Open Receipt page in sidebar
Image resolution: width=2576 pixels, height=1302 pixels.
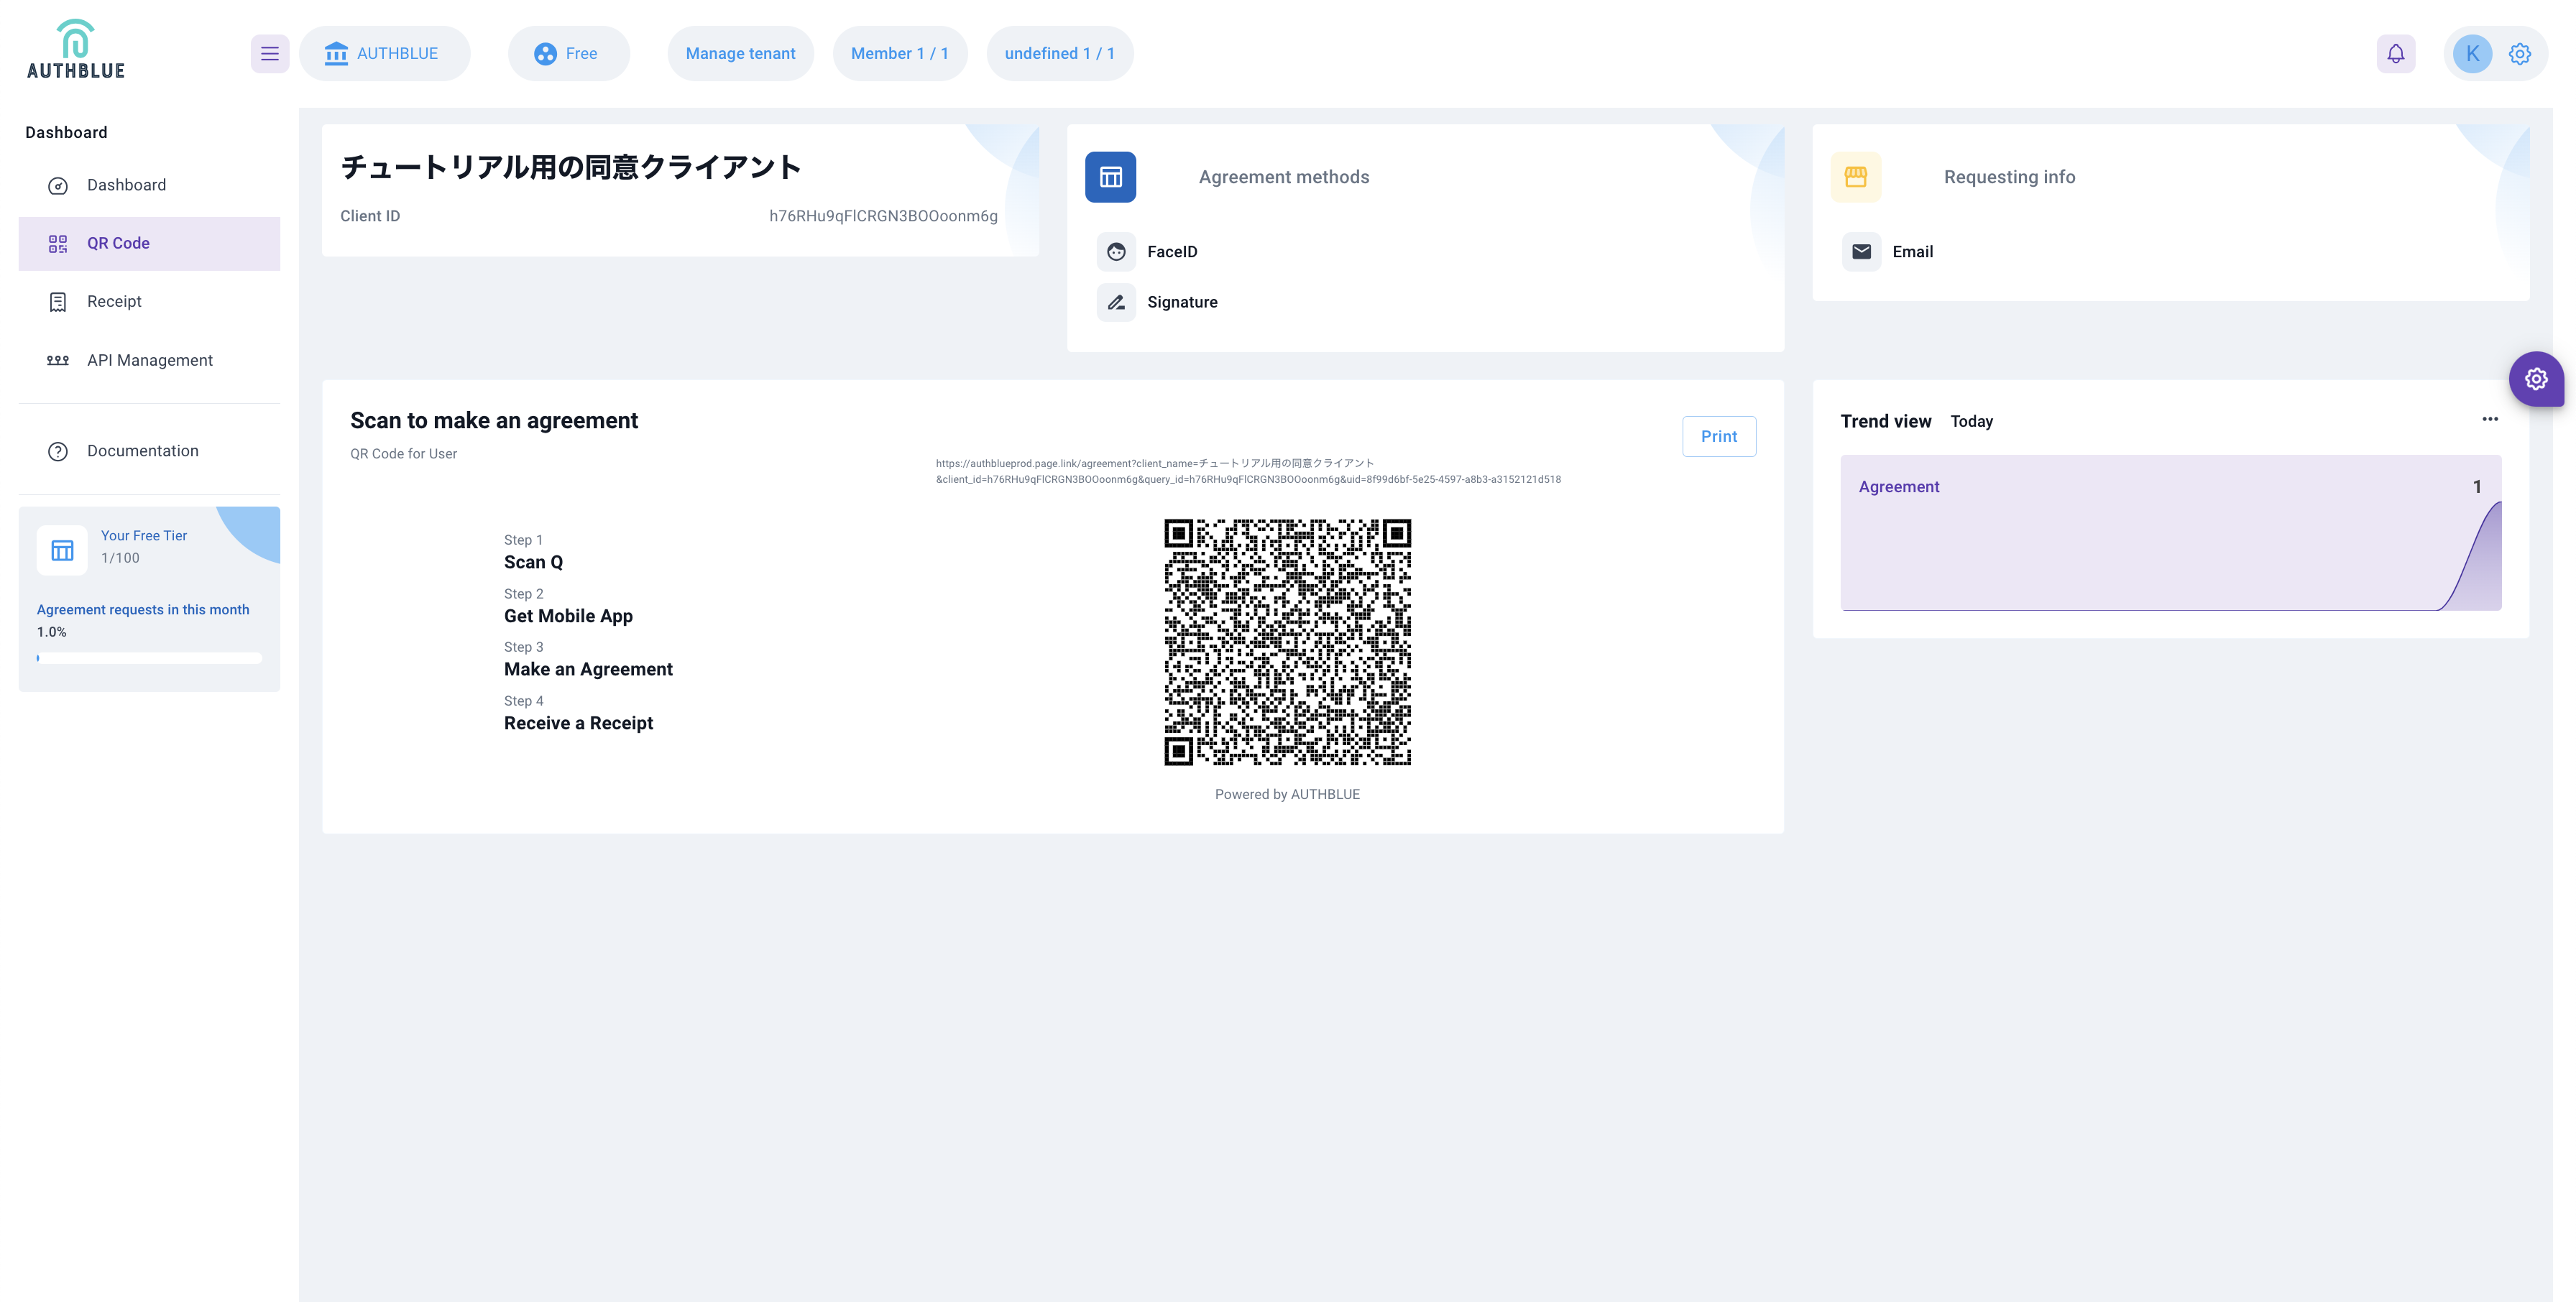click(149, 301)
